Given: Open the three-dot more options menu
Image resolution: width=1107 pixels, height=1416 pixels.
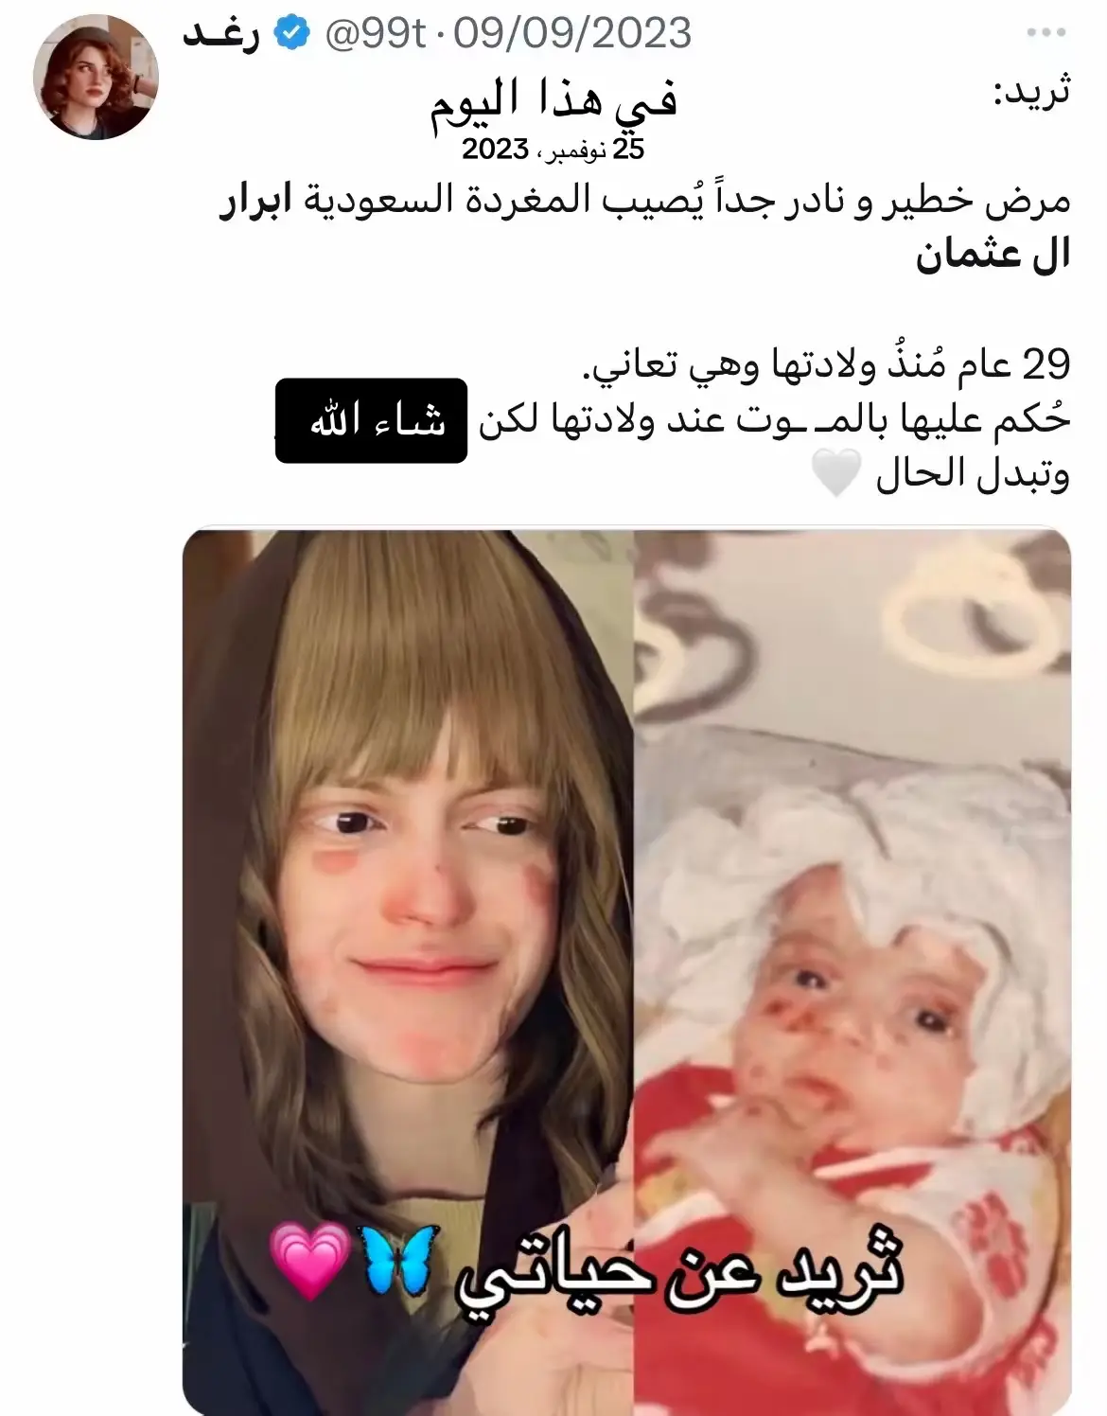Looking at the screenshot, I should 1046,33.
